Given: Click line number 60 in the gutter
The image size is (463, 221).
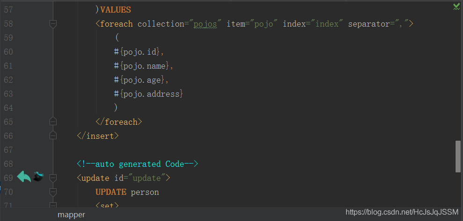Looking at the screenshot, I should [x=8, y=52].
